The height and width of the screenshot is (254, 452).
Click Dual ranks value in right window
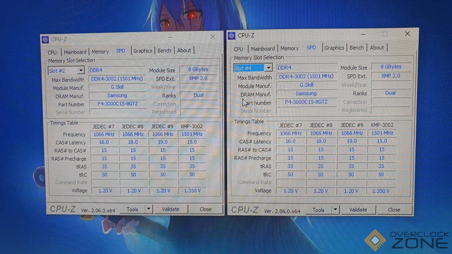[391, 93]
